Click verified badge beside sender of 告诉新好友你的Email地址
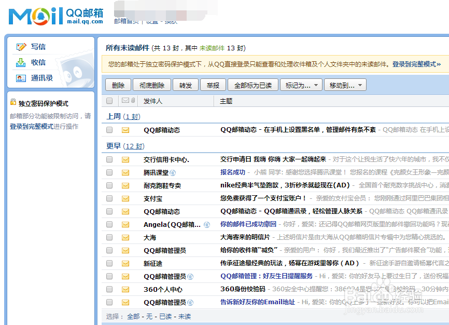The width and height of the screenshot is (449, 325). point(190,303)
